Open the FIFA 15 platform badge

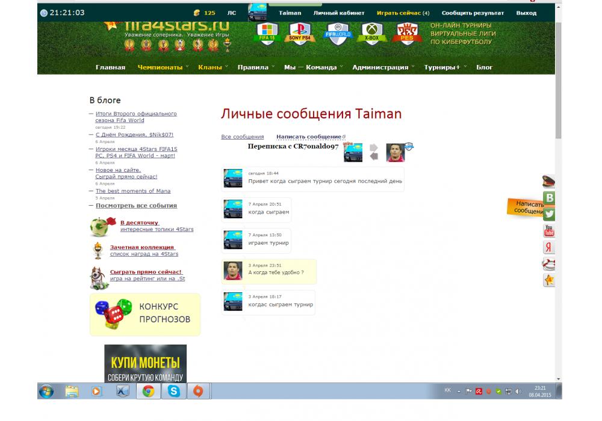267,34
